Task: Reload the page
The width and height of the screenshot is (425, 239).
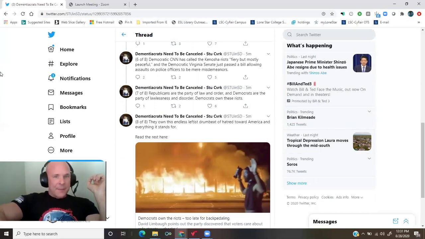Action: [23, 14]
